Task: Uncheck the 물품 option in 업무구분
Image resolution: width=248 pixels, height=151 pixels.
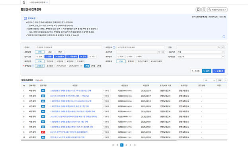Action: point(49,57)
